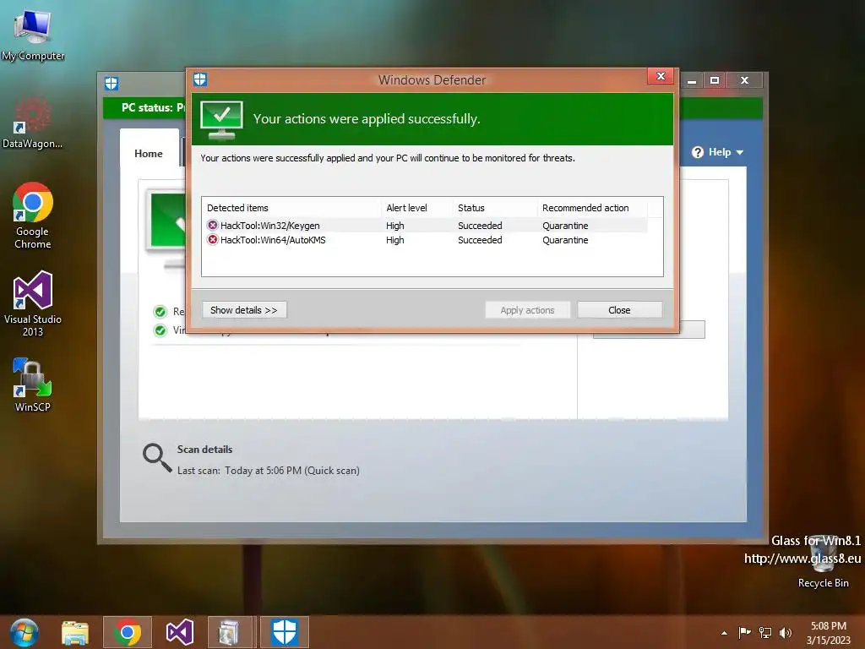The width and height of the screenshot is (865, 649).
Task: Open Quarantine action for AutoKMS
Action: tap(565, 240)
